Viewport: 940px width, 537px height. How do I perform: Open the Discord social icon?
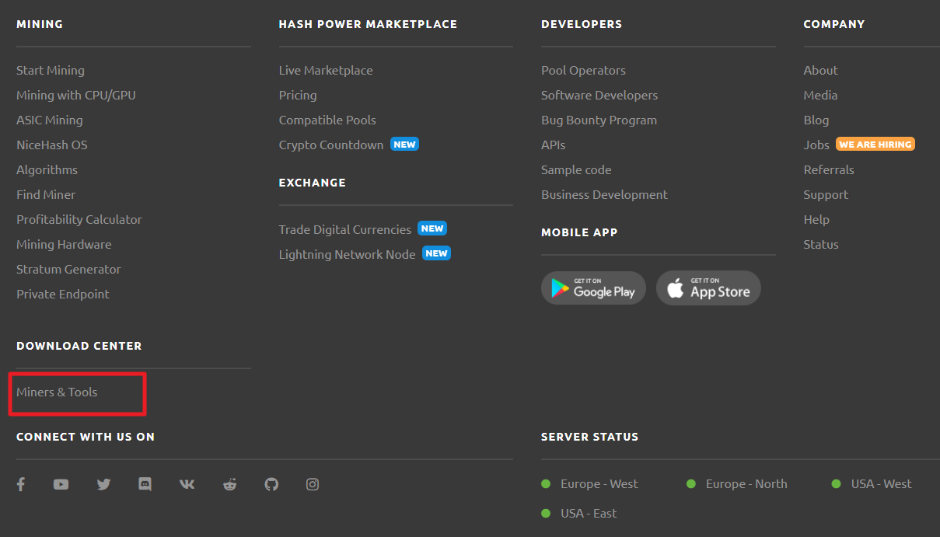point(145,483)
